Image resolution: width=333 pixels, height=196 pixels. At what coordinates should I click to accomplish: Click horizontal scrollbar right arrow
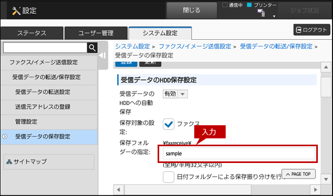[x=315, y=189]
